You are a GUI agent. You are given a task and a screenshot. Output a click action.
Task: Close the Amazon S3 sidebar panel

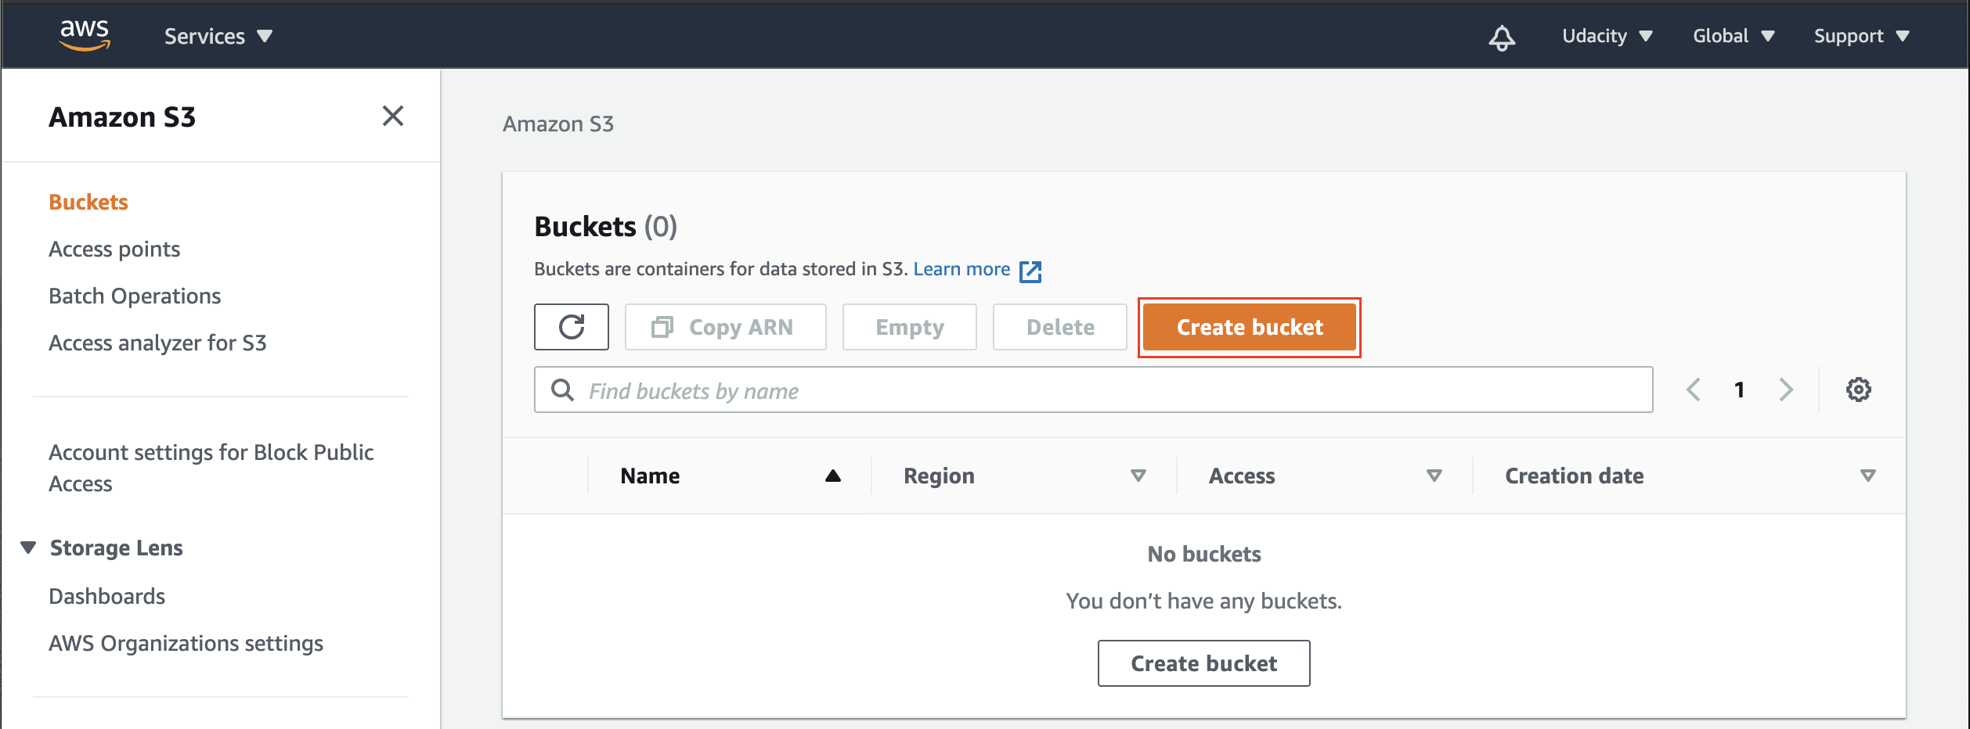[393, 116]
